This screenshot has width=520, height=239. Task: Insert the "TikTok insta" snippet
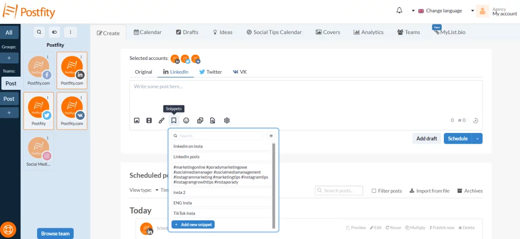point(221,214)
